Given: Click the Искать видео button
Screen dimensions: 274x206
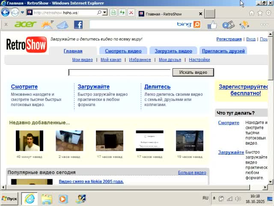Looking at the screenshot, I should pos(193,72).
